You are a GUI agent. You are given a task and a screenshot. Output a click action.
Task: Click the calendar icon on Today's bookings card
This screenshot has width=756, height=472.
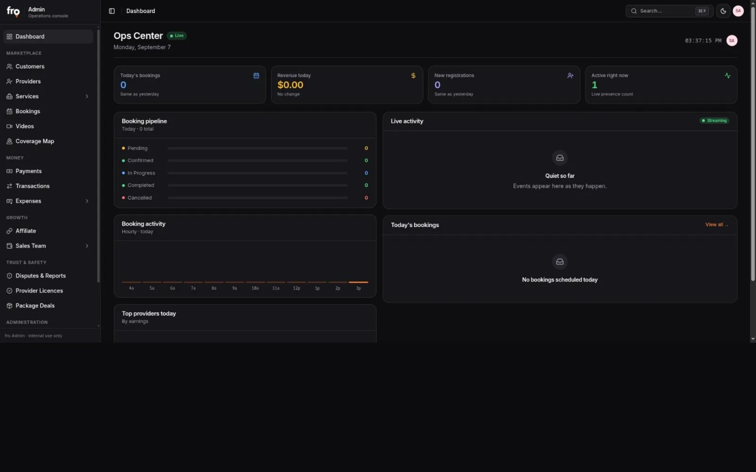[x=256, y=76]
